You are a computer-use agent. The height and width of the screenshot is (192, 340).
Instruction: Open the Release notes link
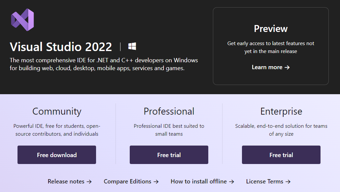(66, 181)
